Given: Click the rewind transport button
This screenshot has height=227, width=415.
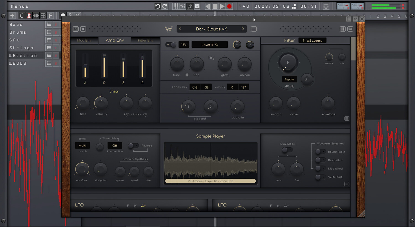Looking at the screenshot, I should coord(208,6).
